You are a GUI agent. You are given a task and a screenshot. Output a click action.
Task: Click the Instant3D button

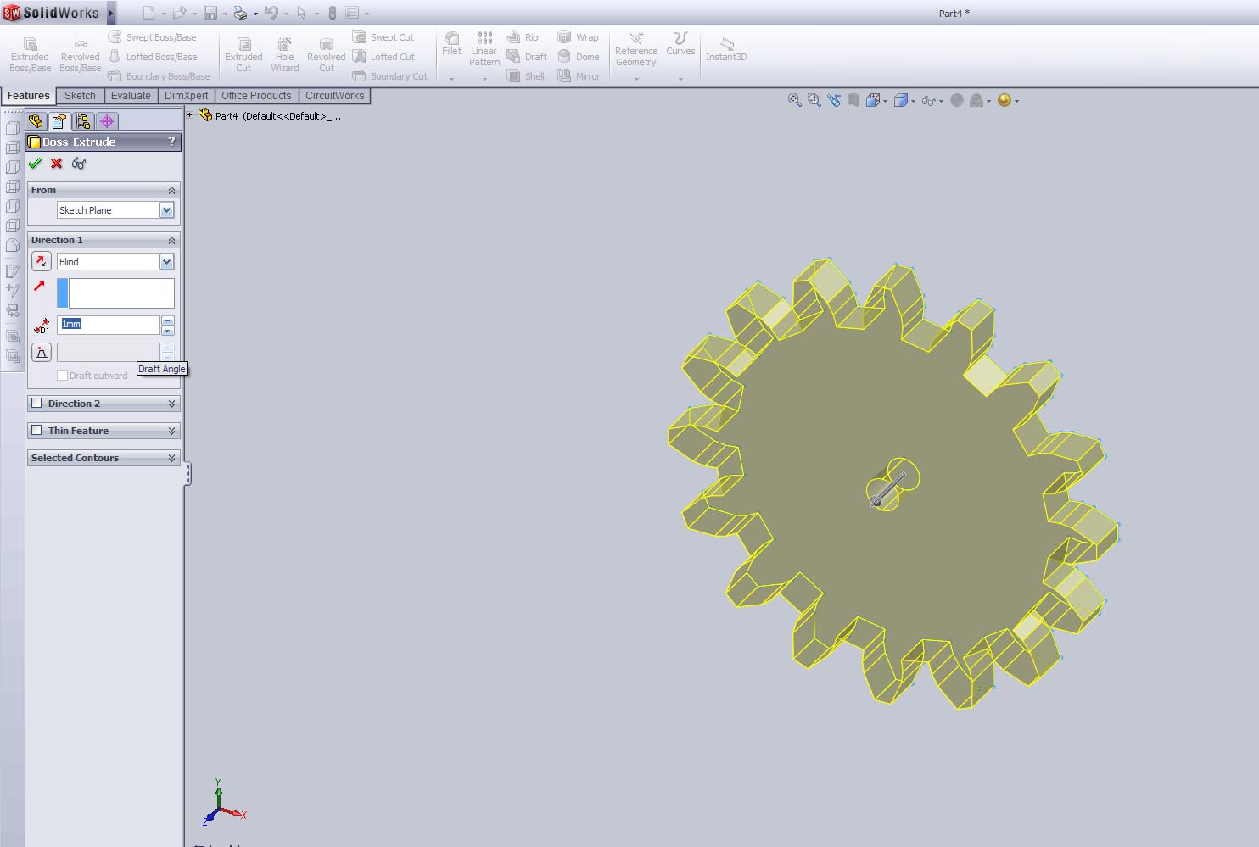[726, 49]
